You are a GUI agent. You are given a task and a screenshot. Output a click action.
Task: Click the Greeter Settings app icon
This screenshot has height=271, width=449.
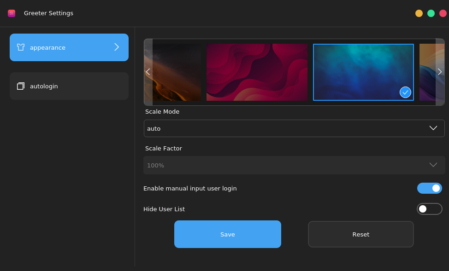click(12, 13)
